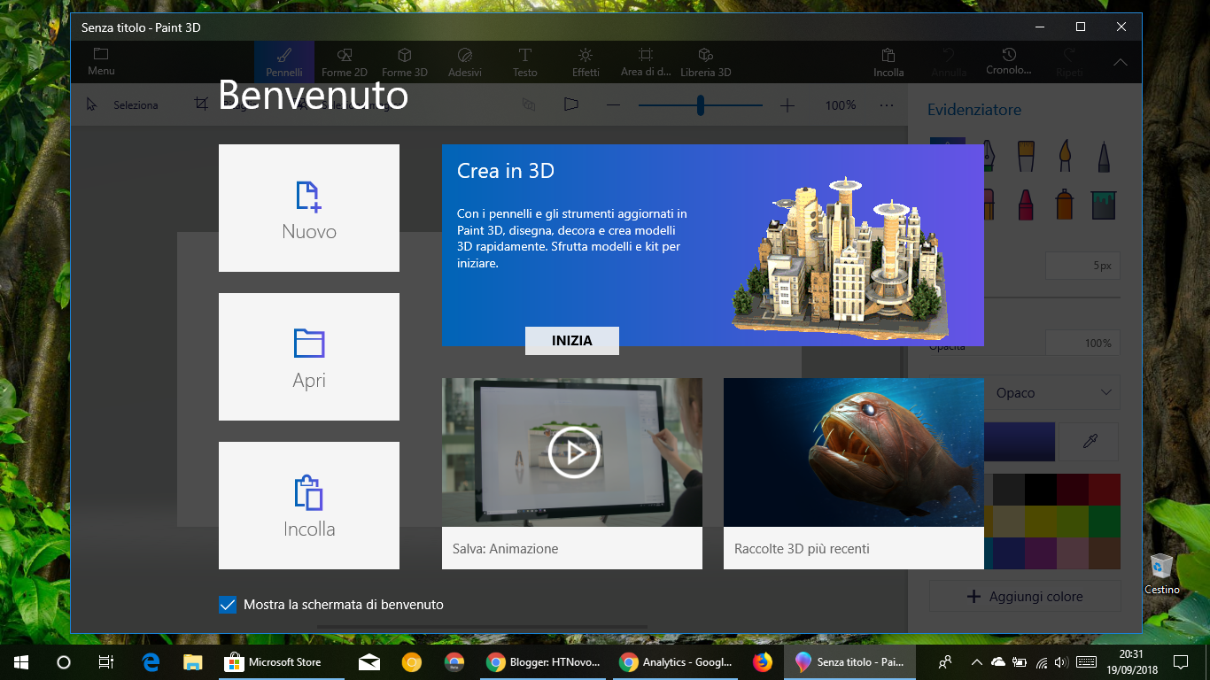Image resolution: width=1210 pixels, height=680 pixels.
Task: Switch to the Forme 3D tab
Action: [x=404, y=62]
